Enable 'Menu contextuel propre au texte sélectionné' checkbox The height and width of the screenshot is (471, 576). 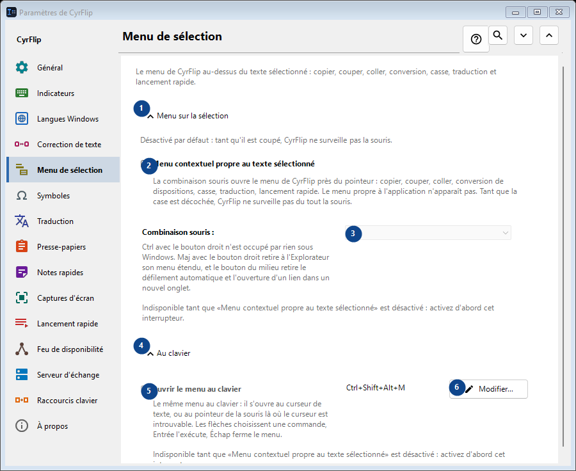(x=145, y=163)
